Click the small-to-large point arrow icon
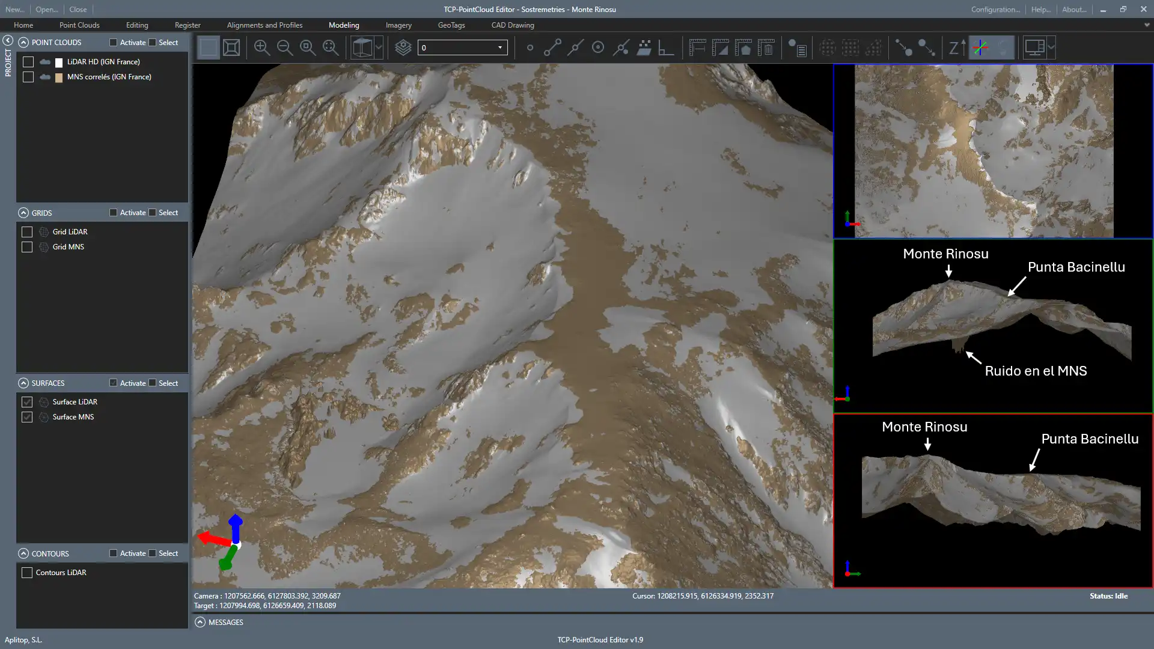 903,47
